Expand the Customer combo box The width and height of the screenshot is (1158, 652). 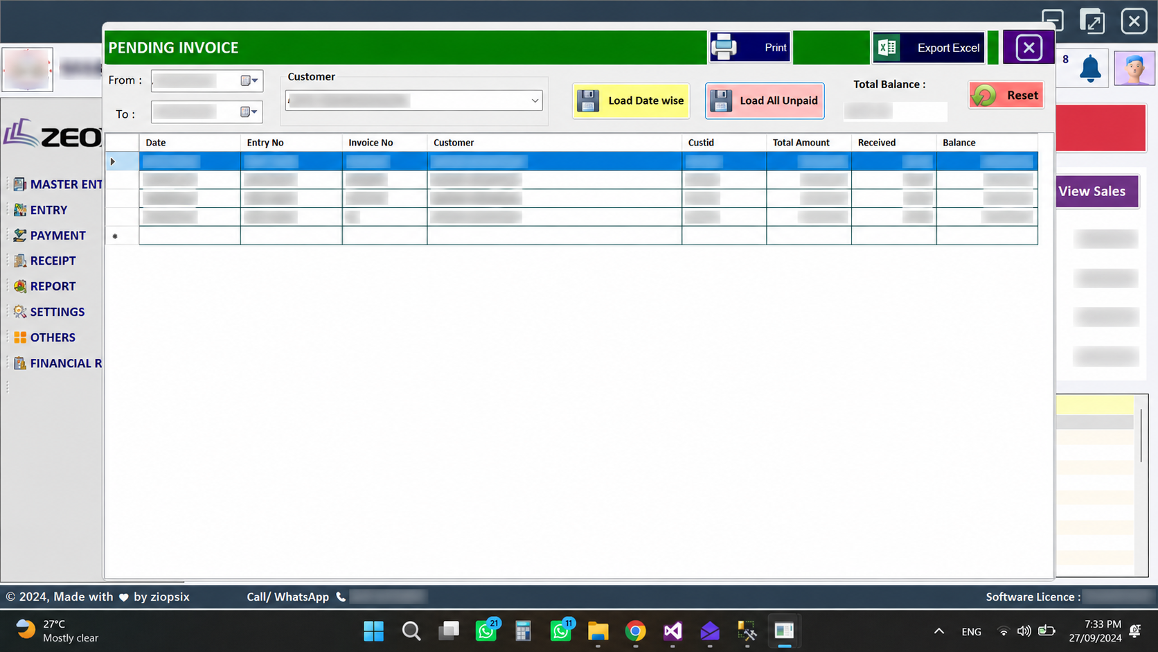point(535,100)
